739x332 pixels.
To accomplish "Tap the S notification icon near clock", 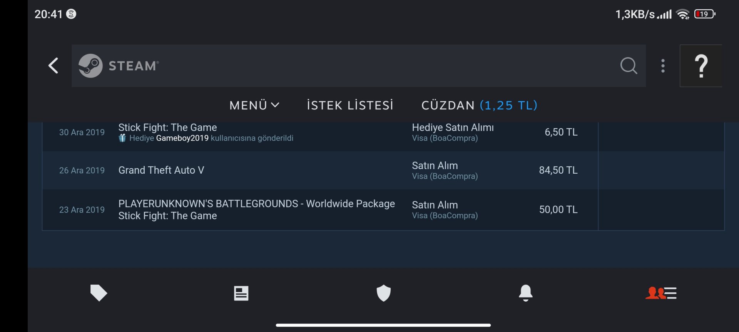I will pos(71,14).
